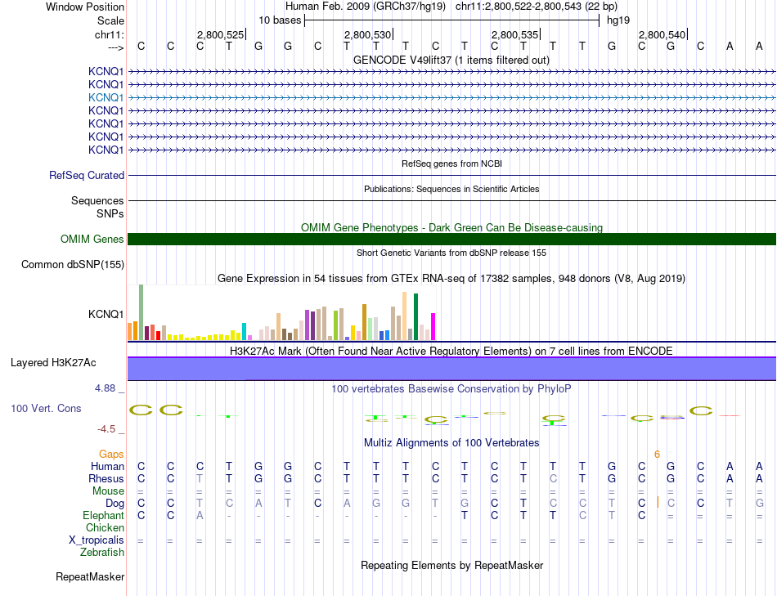Click the 10 bases scale bar
Image resolution: width=777 pixels, height=596 pixels.
click(x=451, y=20)
